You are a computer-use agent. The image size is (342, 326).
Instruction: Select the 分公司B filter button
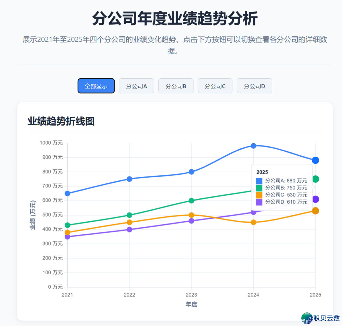click(x=176, y=86)
